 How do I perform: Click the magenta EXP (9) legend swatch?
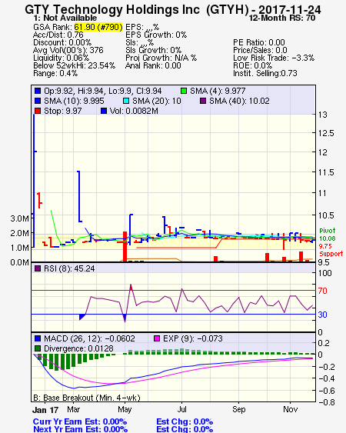point(157,338)
